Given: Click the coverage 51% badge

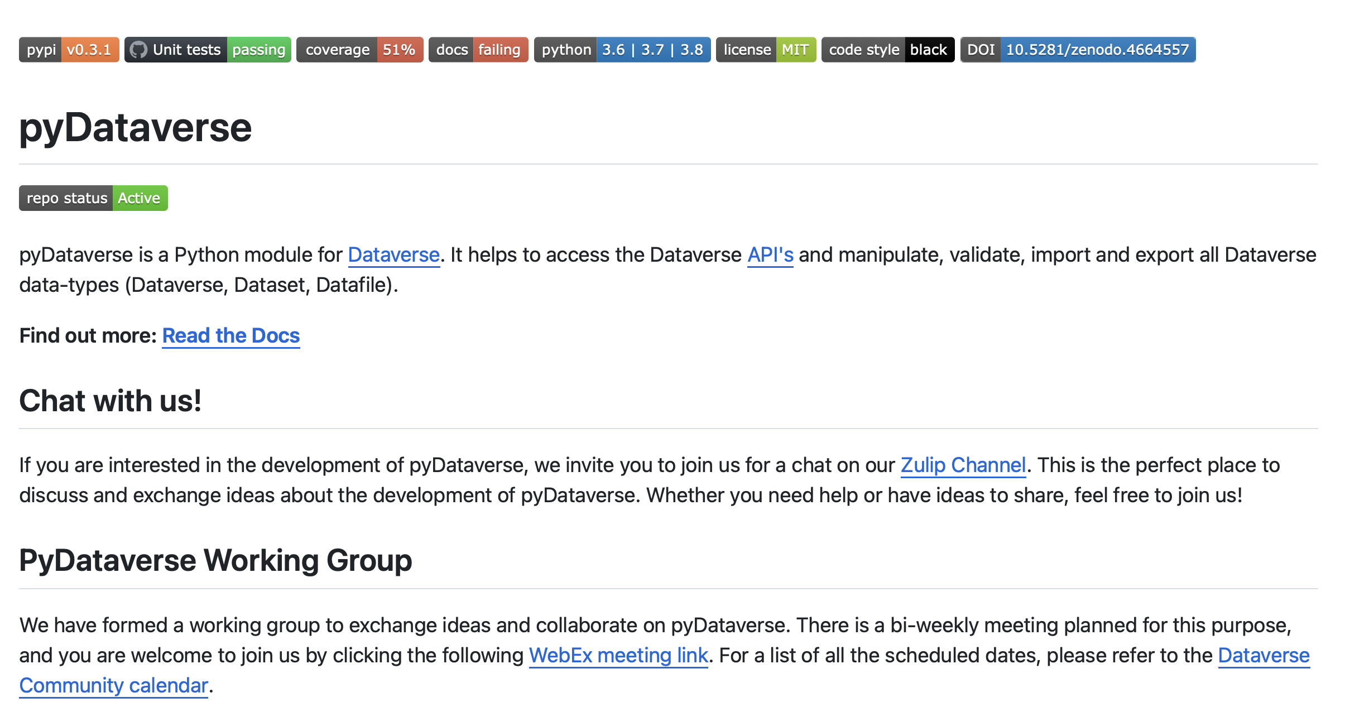Looking at the screenshot, I should pos(359,50).
